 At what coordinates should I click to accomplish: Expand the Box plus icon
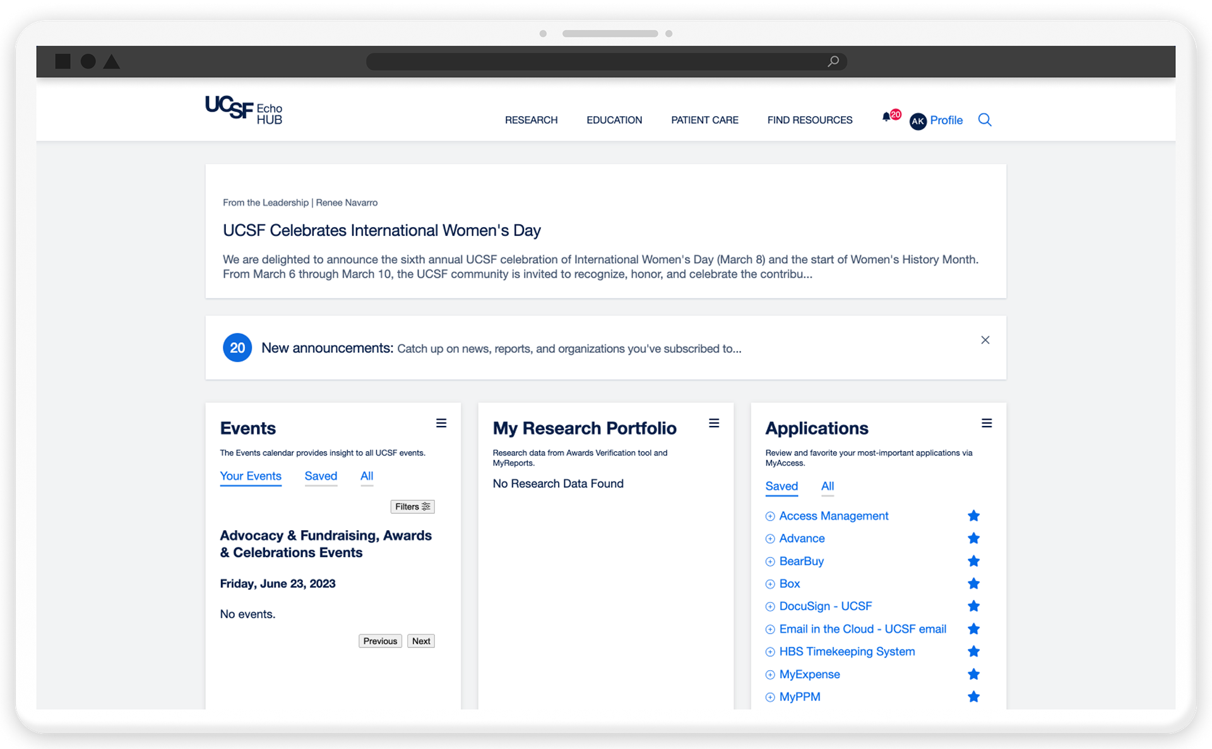point(770,584)
